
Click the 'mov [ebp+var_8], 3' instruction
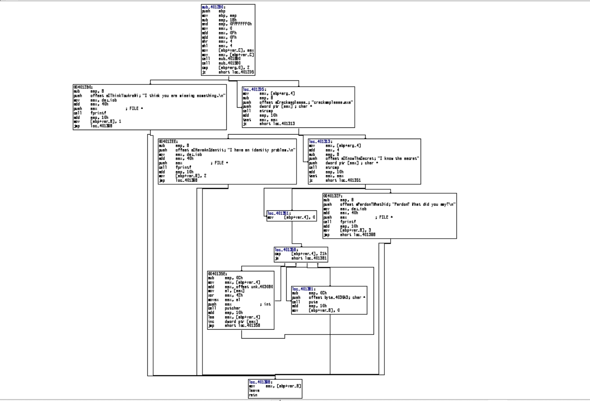(347, 230)
